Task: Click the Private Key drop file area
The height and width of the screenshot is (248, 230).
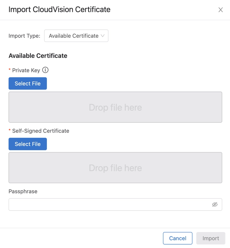Action: [x=115, y=107]
